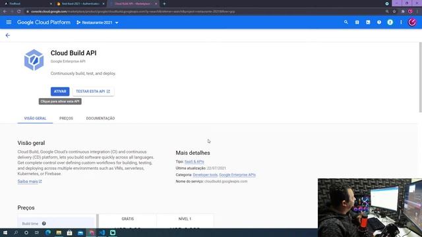The width and height of the screenshot is (422, 237).
Task: Open the main navigation hamburger menu
Action: [x=9, y=22]
